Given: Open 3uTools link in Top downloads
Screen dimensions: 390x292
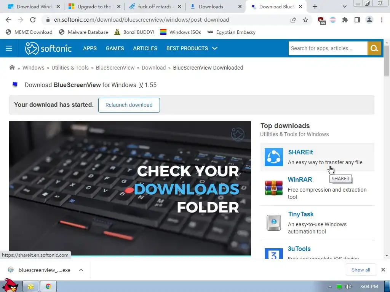Looking at the screenshot, I should (x=299, y=249).
